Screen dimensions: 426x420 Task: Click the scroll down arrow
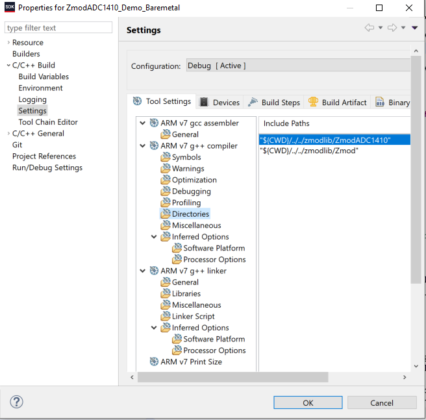click(416, 366)
